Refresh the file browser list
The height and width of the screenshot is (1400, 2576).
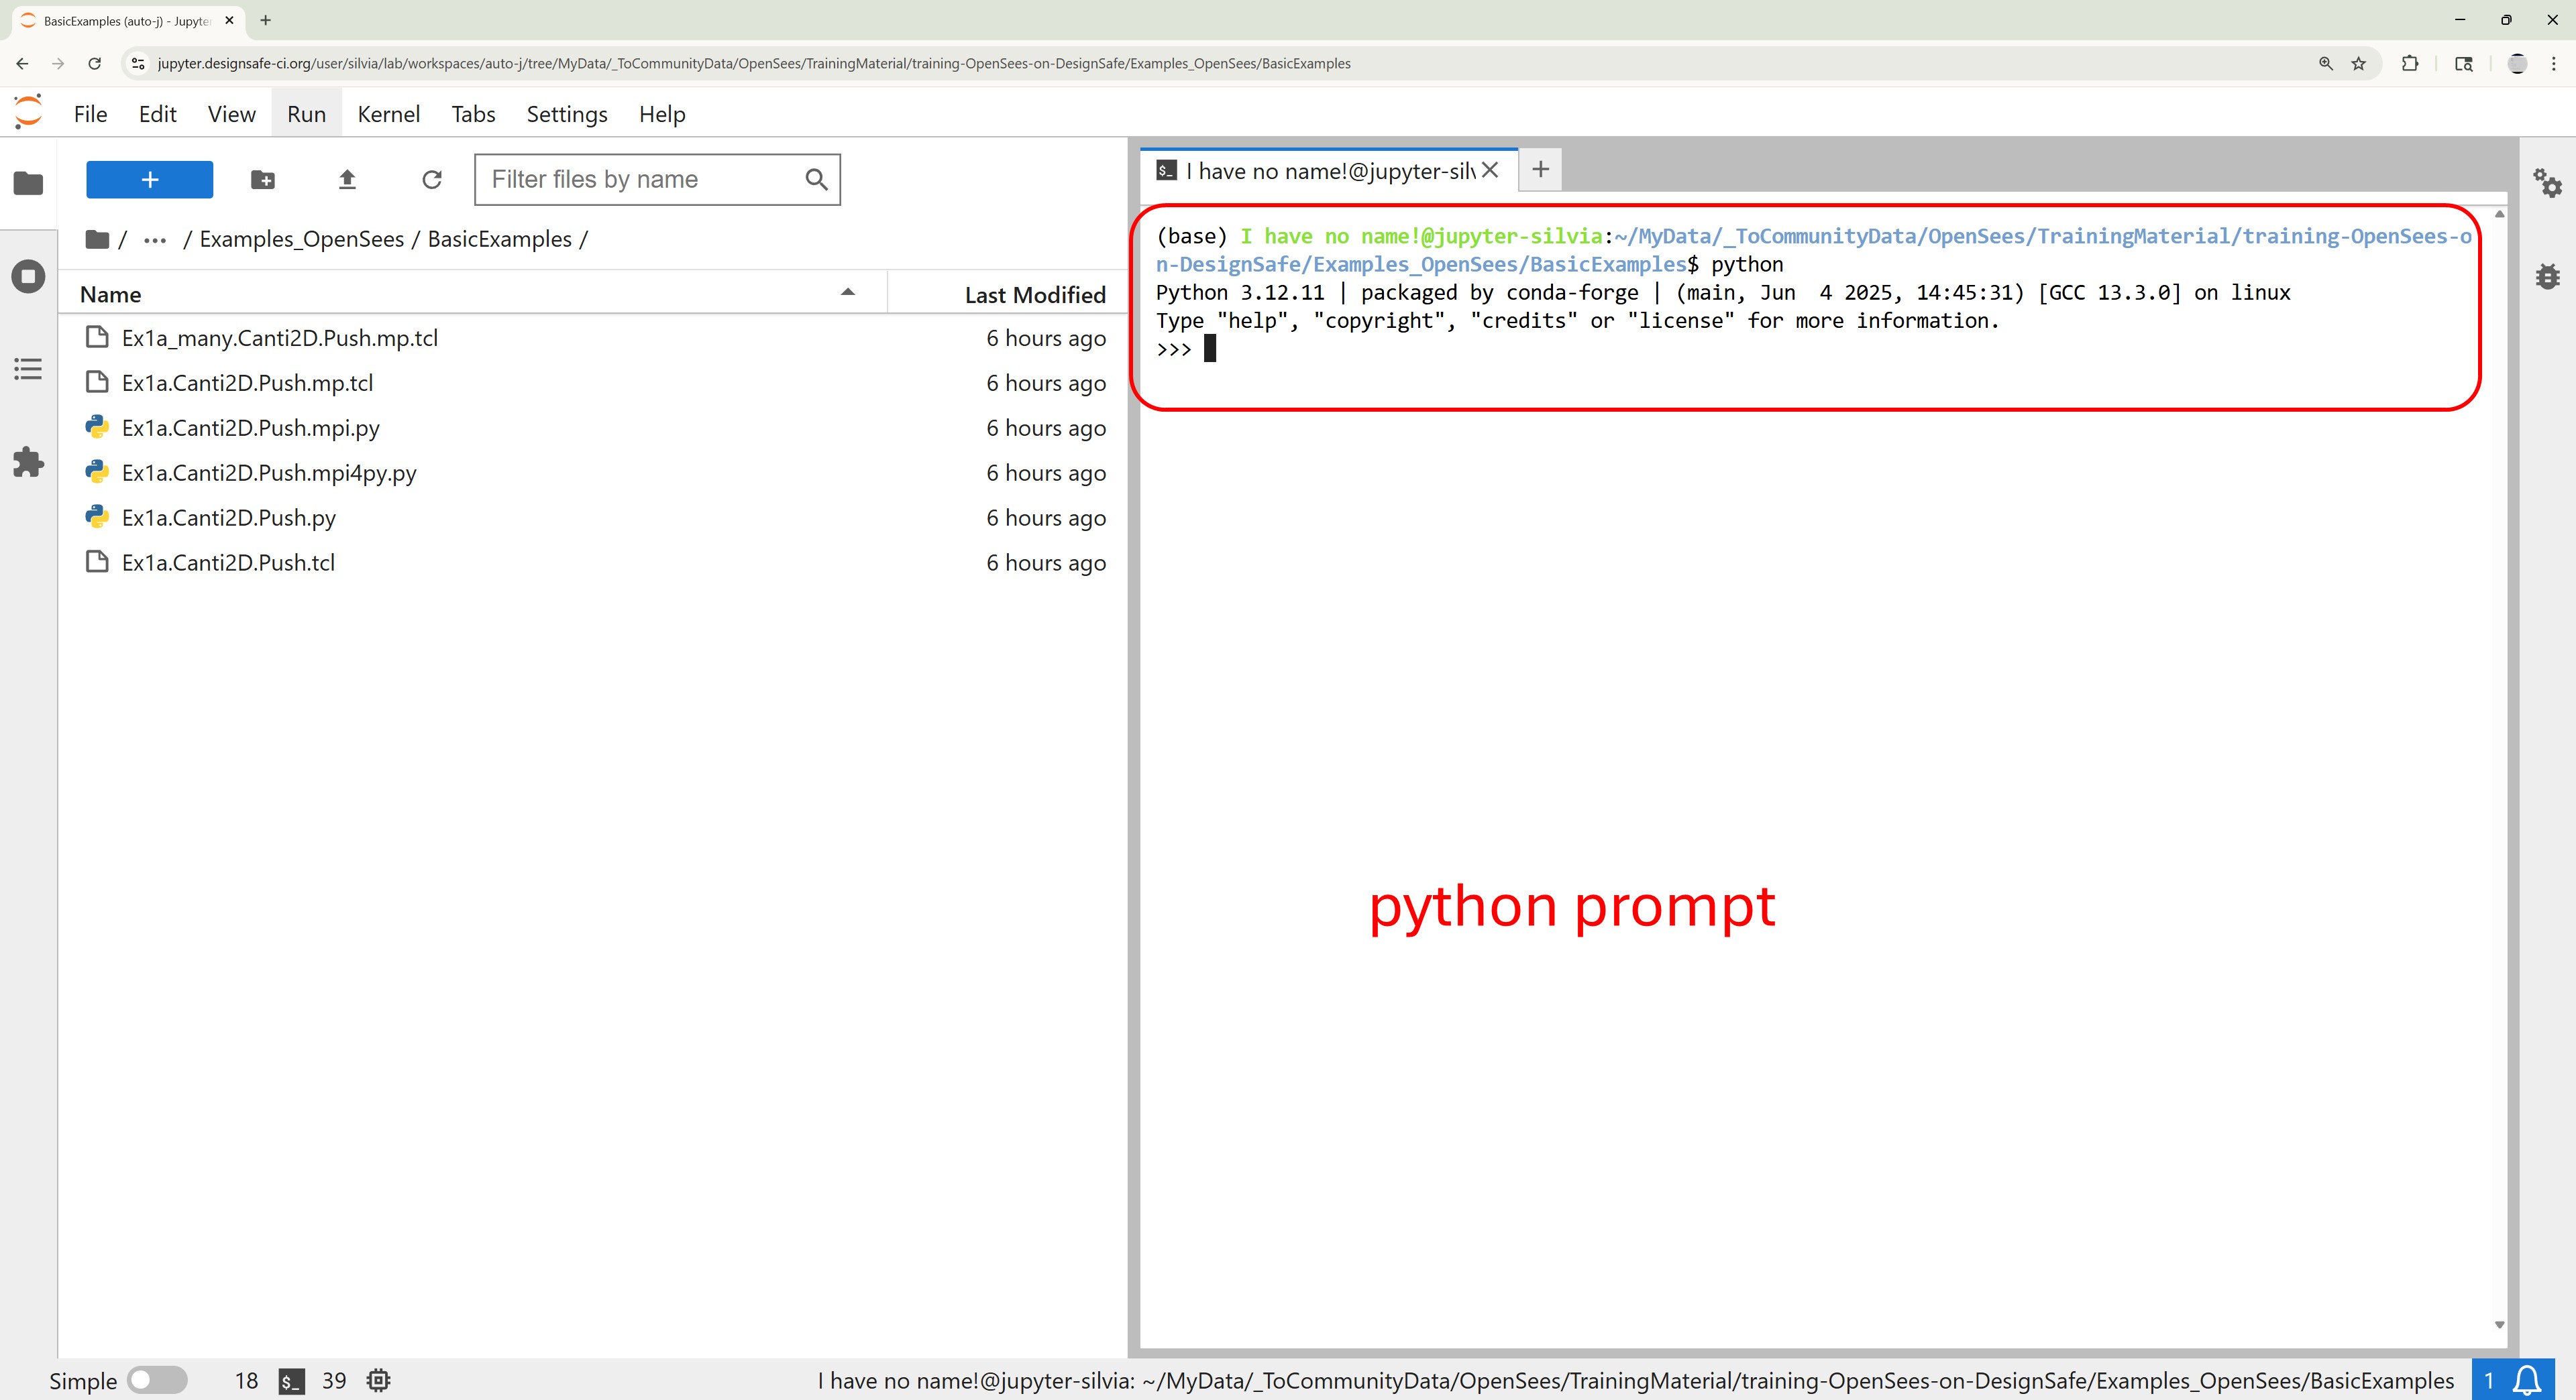pyautogui.click(x=432, y=180)
